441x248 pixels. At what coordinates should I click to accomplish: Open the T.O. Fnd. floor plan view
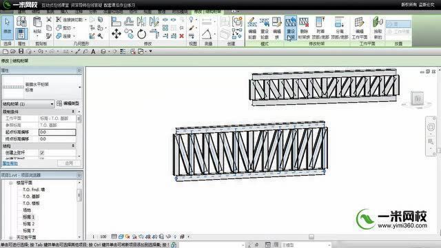click(34, 189)
